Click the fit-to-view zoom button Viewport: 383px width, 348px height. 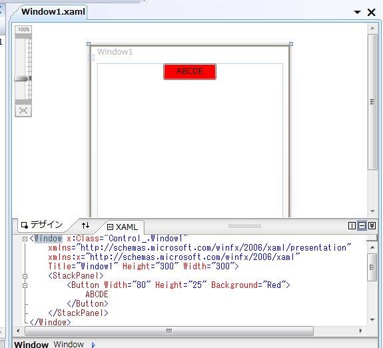23,110
